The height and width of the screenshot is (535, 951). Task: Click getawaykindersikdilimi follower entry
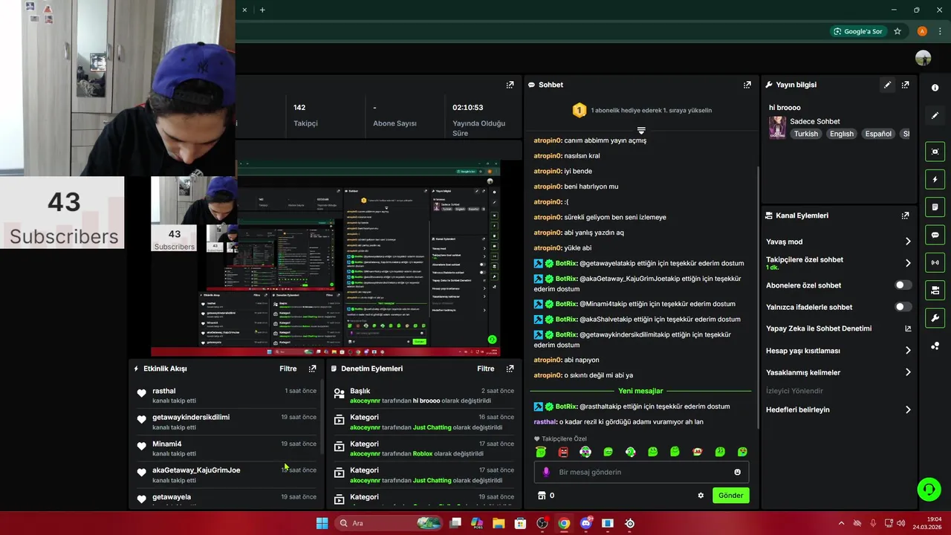click(191, 418)
